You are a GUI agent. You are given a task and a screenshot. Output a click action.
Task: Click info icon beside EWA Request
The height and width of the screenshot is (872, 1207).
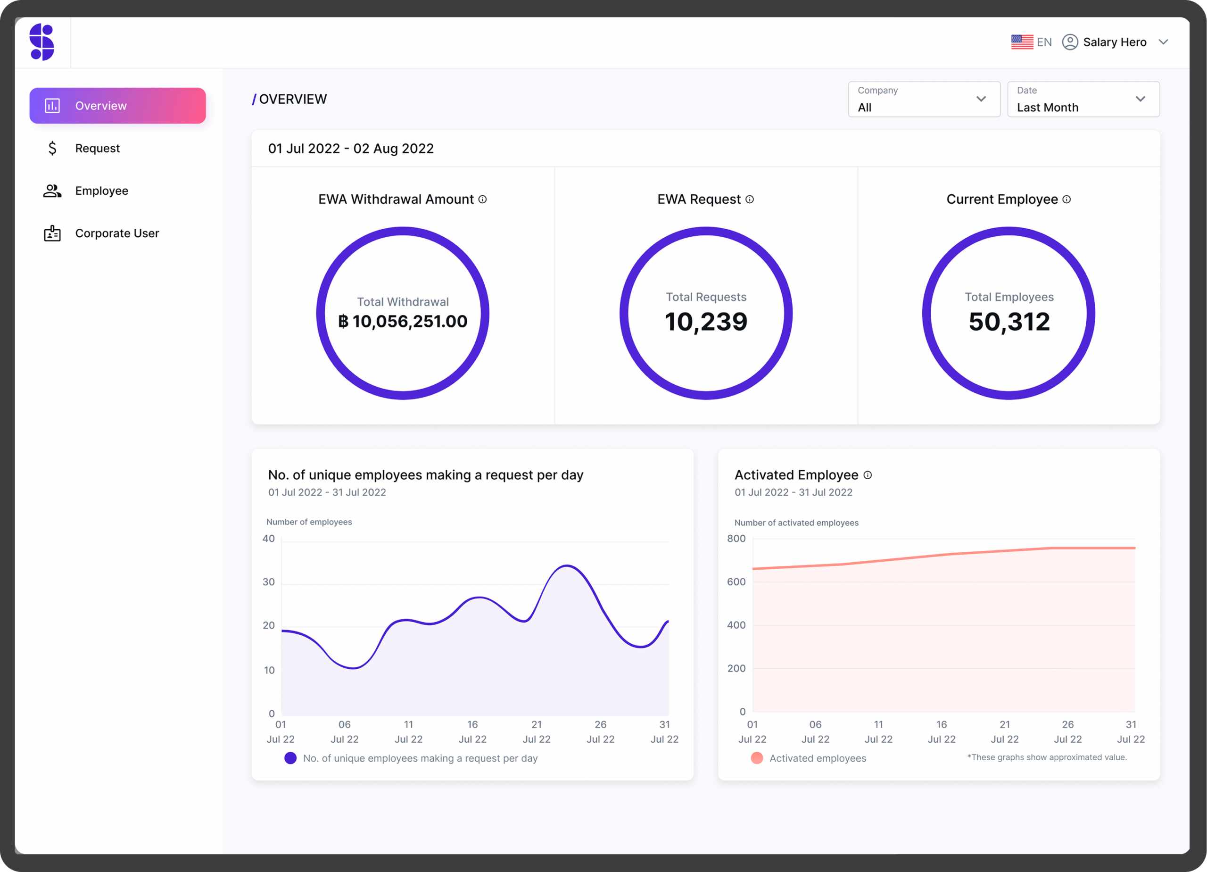click(x=749, y=199)
